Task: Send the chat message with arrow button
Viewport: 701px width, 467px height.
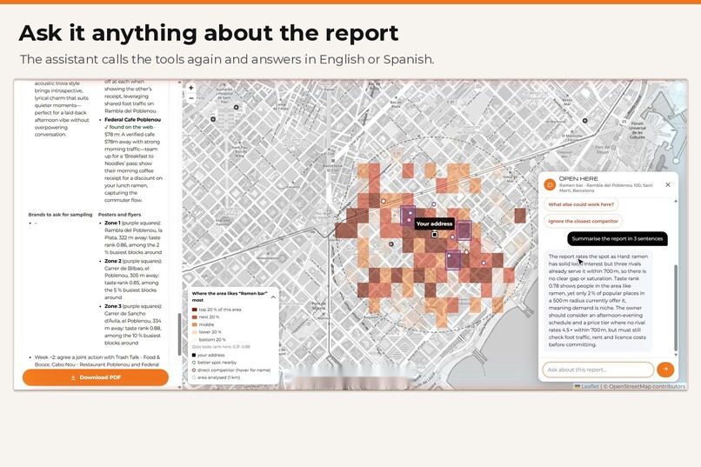Action: point(665,369)
